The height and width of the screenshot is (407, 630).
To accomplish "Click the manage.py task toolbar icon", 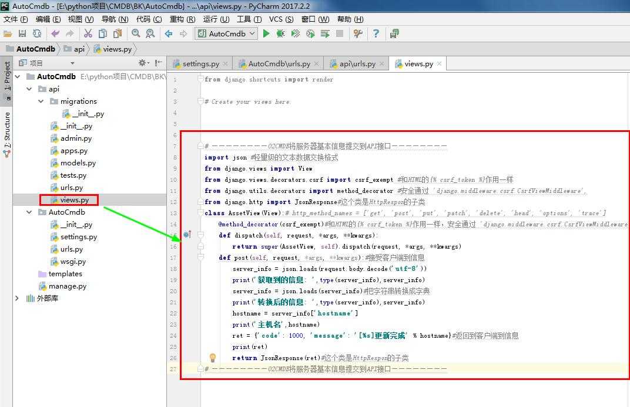I will coord(394,33).
